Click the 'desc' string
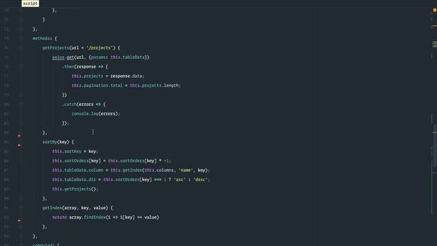This screenshot has height=246, width=437. click(x=200, y=180)
